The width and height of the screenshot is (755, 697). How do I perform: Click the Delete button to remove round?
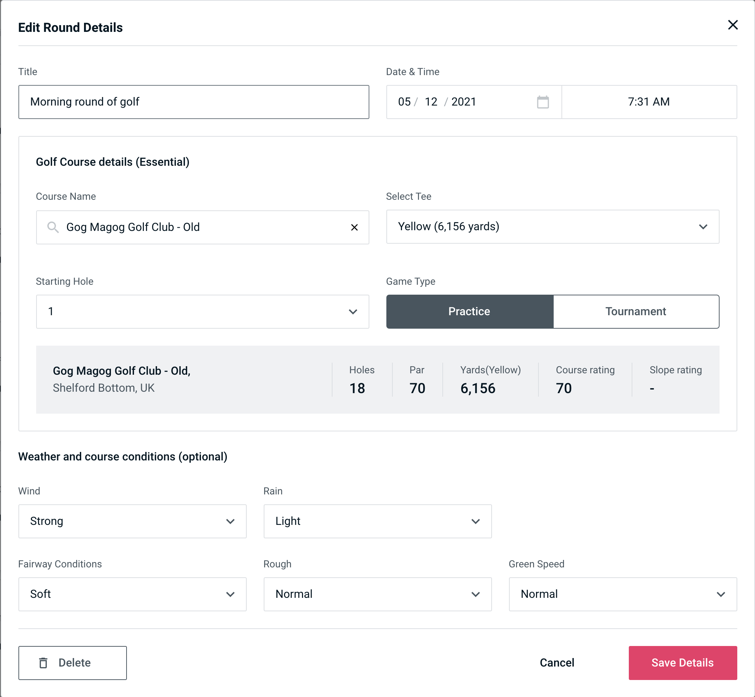[x=72, y=663]
